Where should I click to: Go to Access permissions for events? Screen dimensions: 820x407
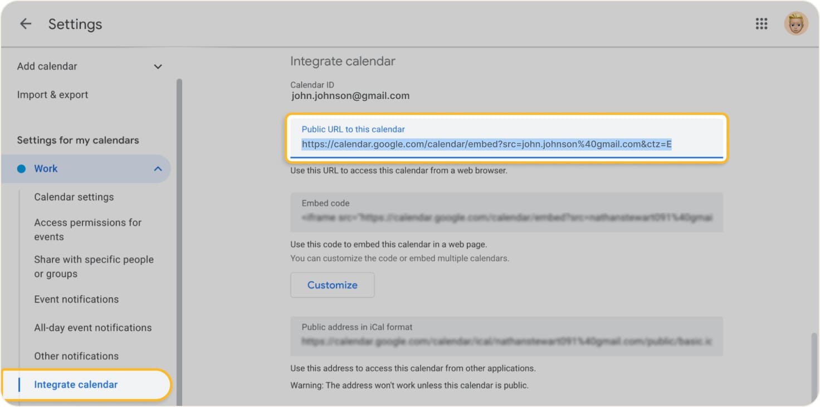[x=88, y=230]
